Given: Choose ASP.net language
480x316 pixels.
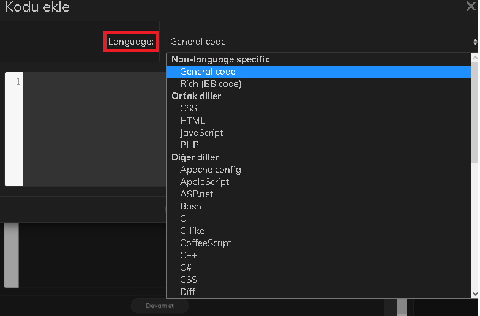Looking at the screenshot, I should [197, 194].
